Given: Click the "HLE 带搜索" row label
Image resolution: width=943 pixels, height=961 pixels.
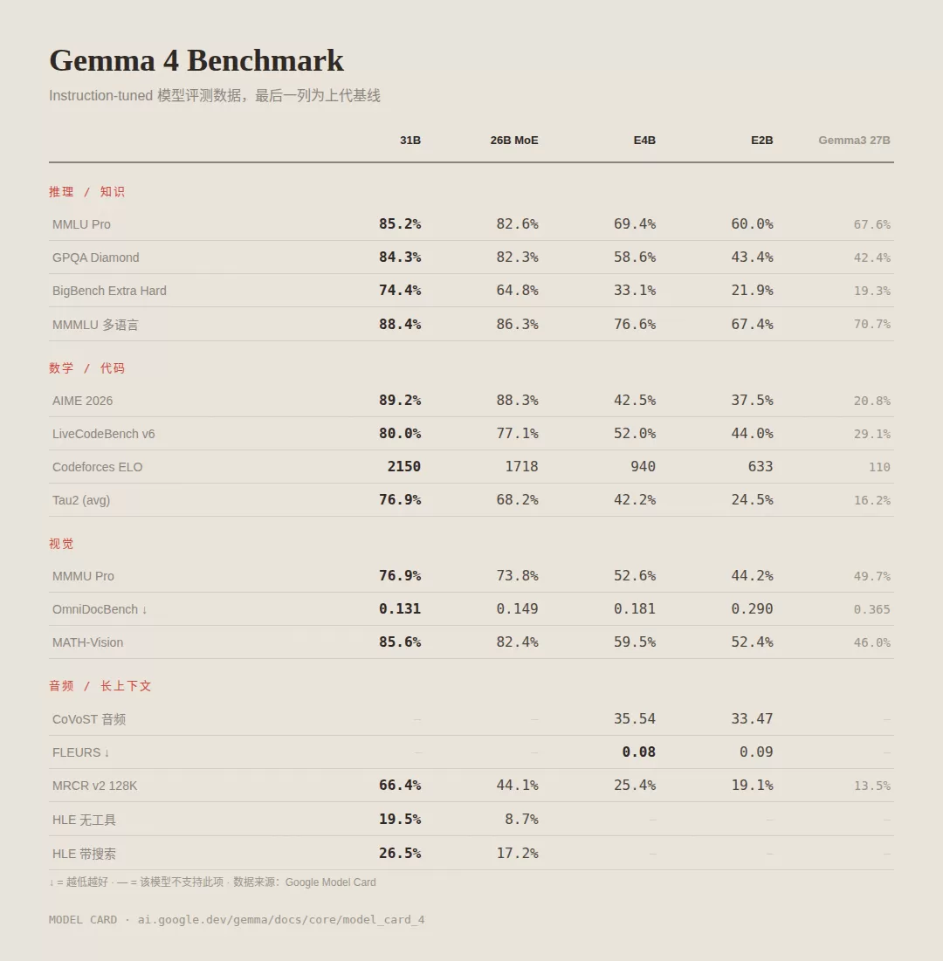Looking at the screenshot, I should click(x=84, y=854).
